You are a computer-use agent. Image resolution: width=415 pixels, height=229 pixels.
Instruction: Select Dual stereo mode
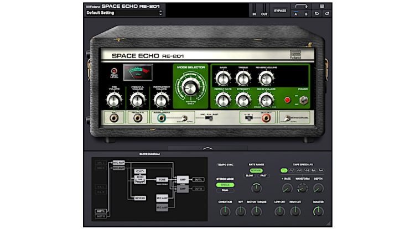coord(226,191)
